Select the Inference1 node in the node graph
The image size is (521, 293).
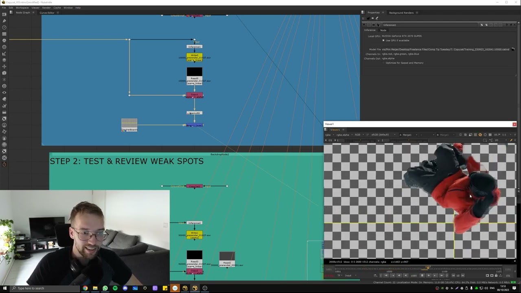195,47
